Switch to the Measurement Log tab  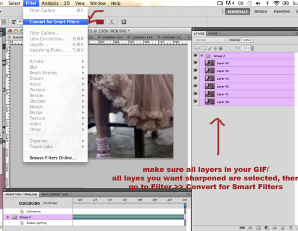55,195
